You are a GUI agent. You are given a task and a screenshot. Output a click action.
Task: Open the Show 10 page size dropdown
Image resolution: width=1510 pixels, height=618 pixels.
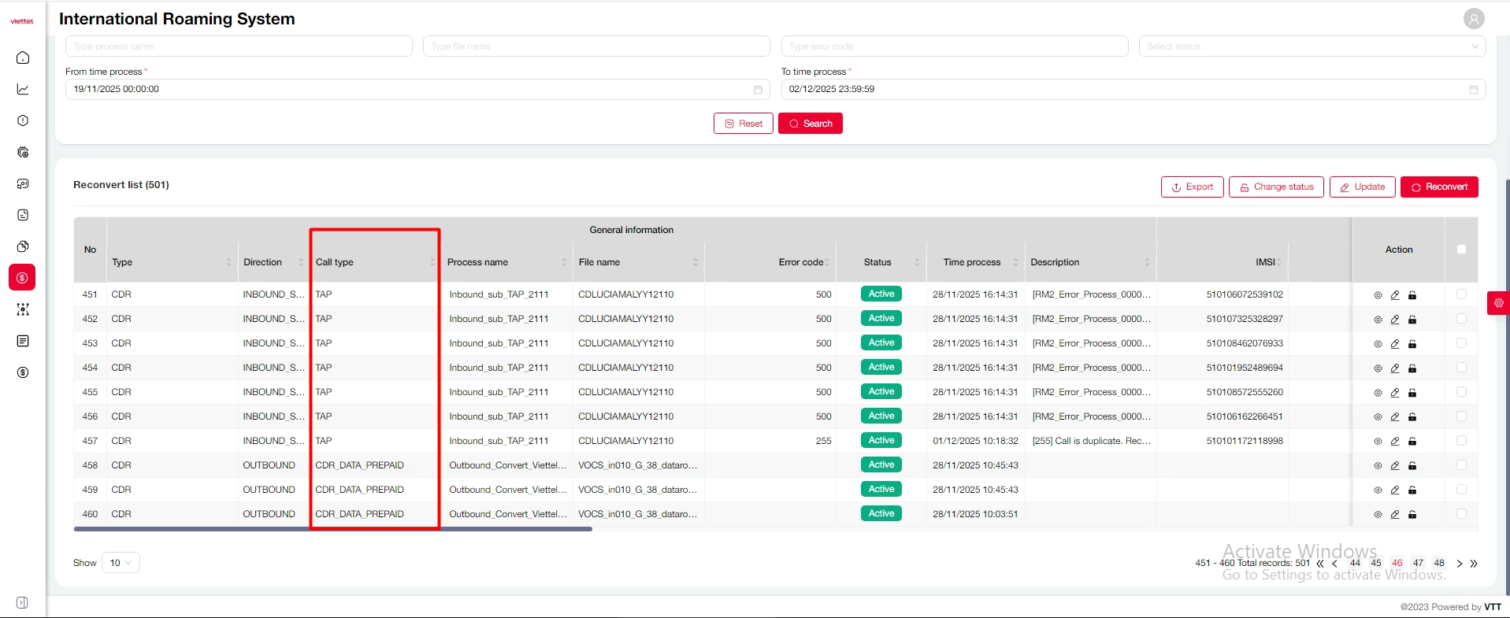(x=121, y=563)
